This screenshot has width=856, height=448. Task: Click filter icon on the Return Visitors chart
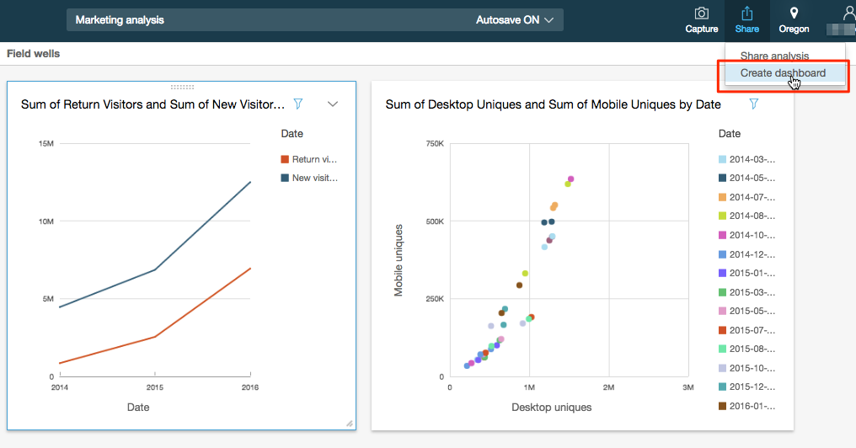coord(298,104)
